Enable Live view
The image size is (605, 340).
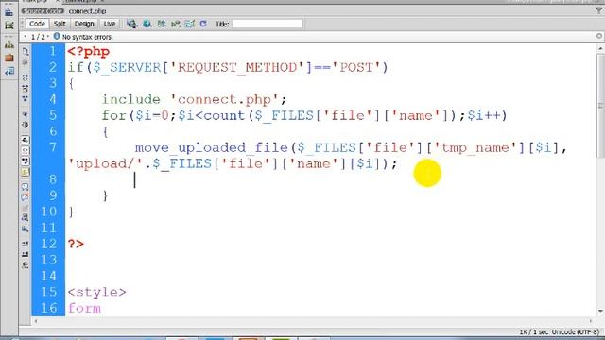pos(110,24)
